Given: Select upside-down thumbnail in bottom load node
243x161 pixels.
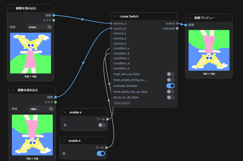Looking at the screenshot, I should pyautogui.click(x=32, y=135).
